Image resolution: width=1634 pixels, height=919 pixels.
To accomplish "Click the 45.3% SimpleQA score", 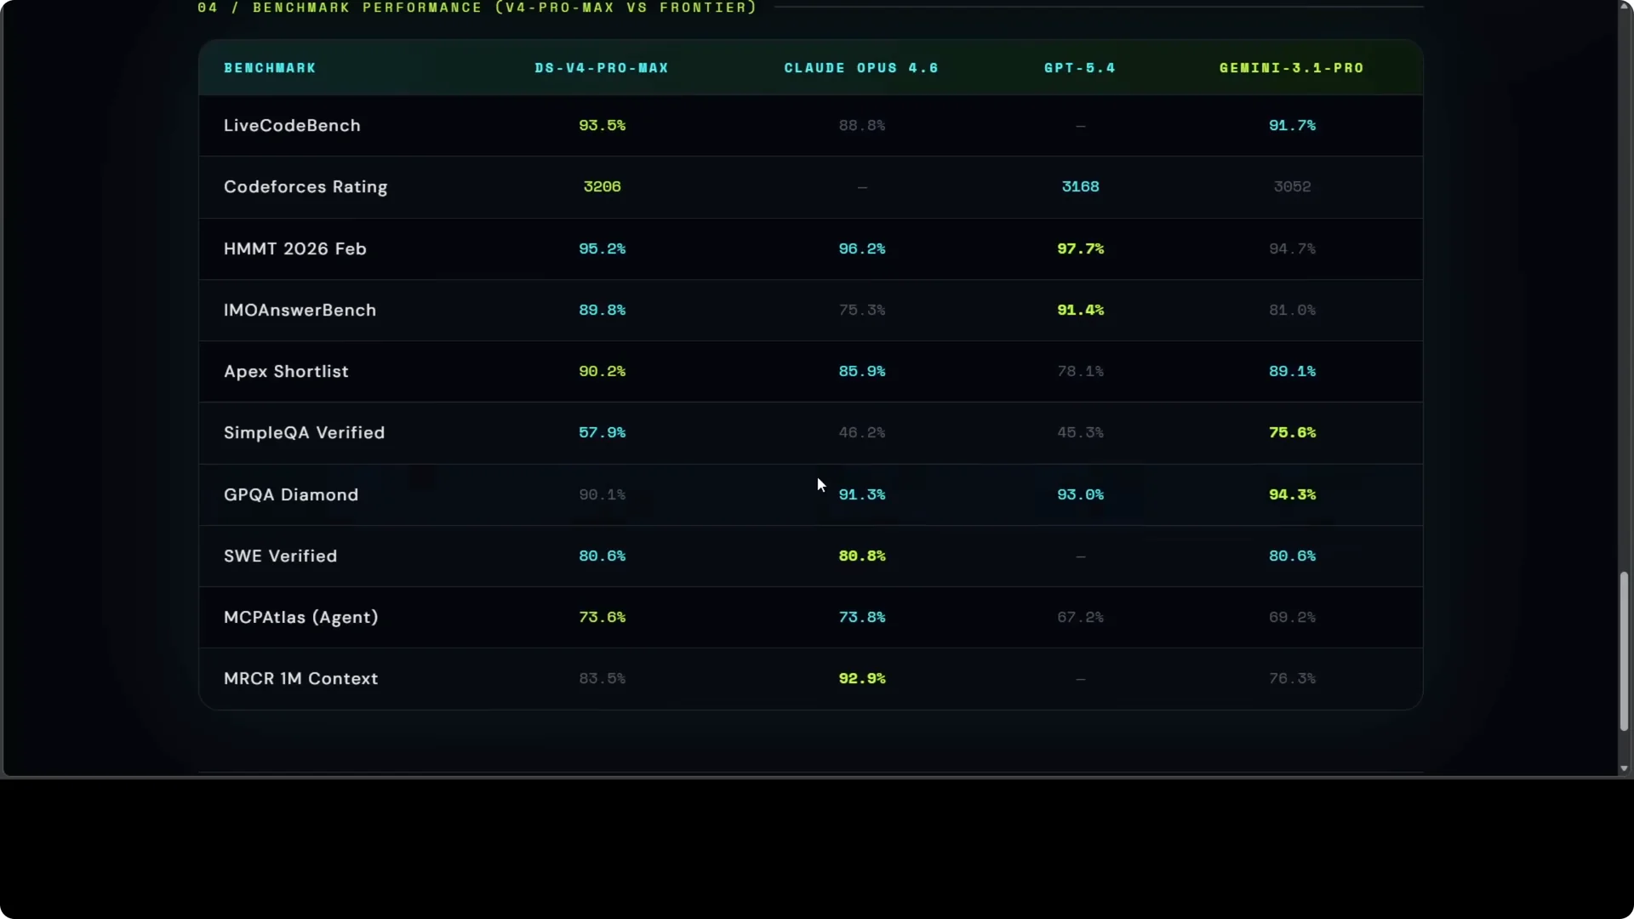I will [x=1080, y=432].
